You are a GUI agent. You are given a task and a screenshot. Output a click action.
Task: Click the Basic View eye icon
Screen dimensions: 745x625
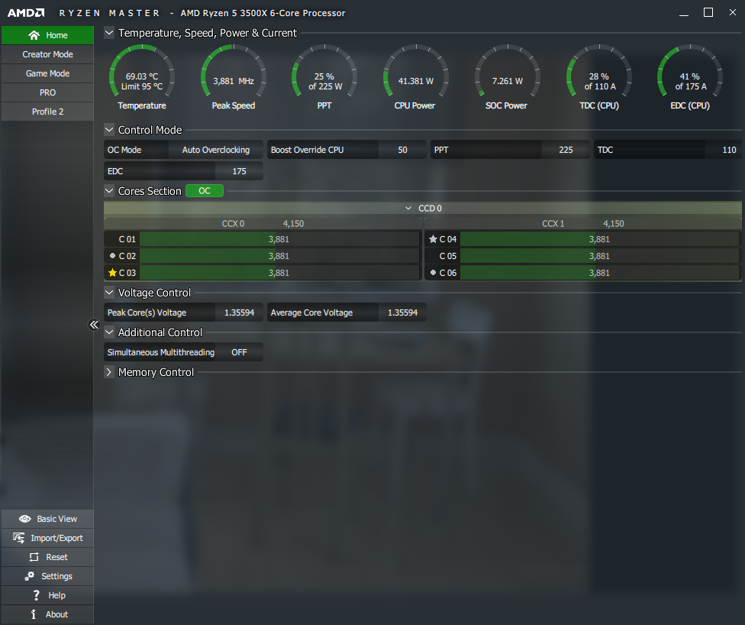click(24, 519)
